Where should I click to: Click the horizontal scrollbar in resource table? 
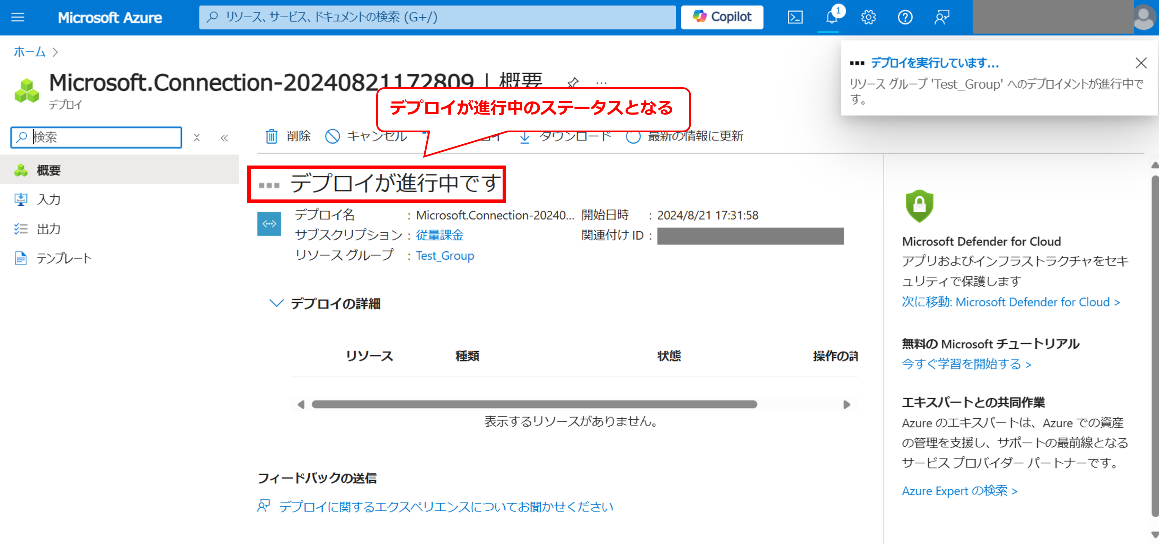tap(534, 404)
